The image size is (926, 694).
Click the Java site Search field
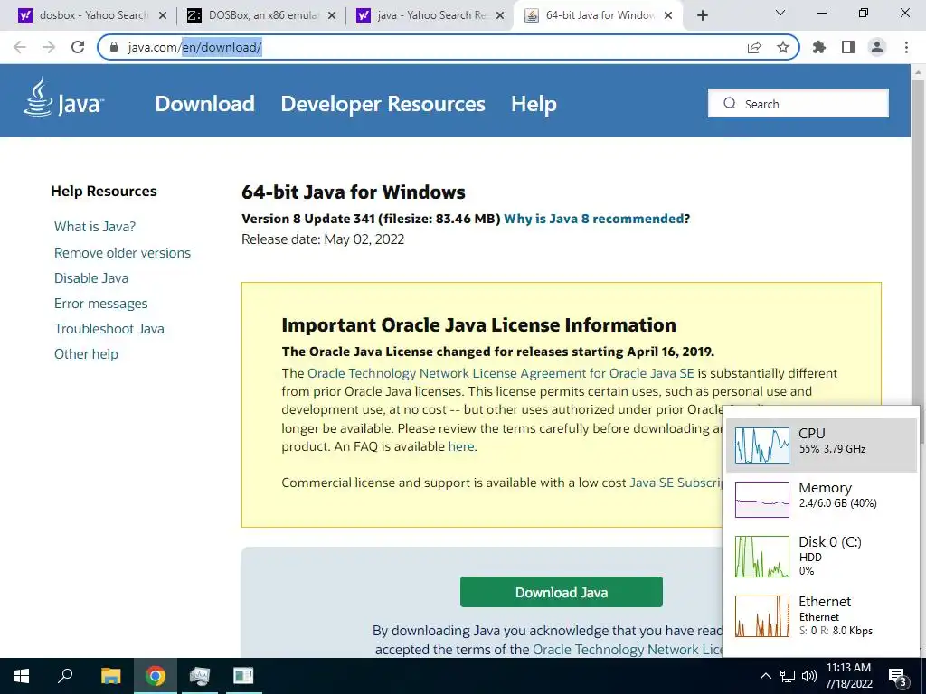798,103
